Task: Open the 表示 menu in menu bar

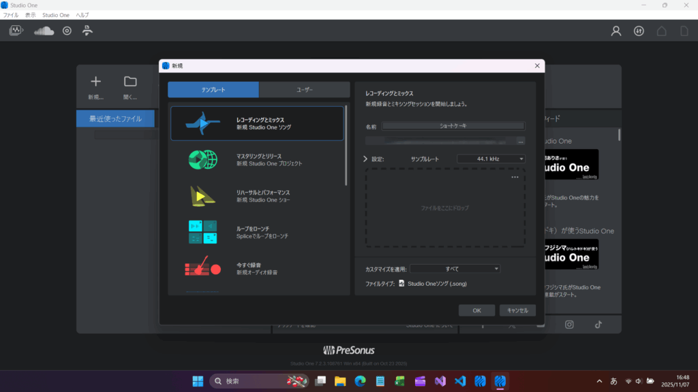Action: tap(31, 14)
